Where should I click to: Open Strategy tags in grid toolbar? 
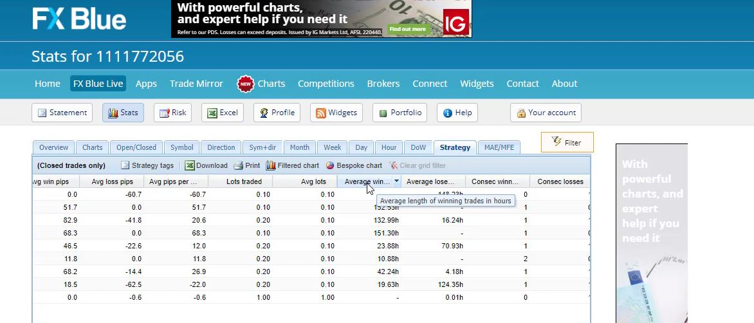[147, 165]
